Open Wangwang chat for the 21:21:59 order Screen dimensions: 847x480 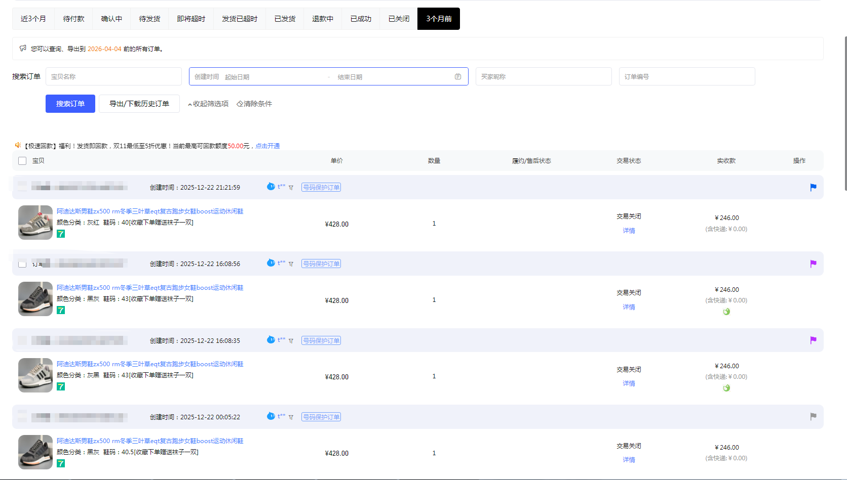271,187
